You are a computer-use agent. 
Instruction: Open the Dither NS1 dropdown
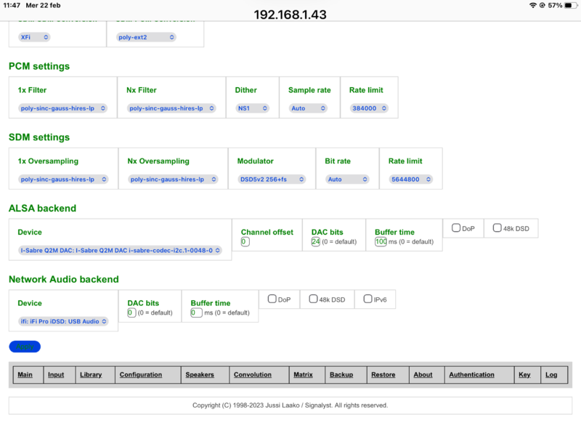(x=252, y=108)
